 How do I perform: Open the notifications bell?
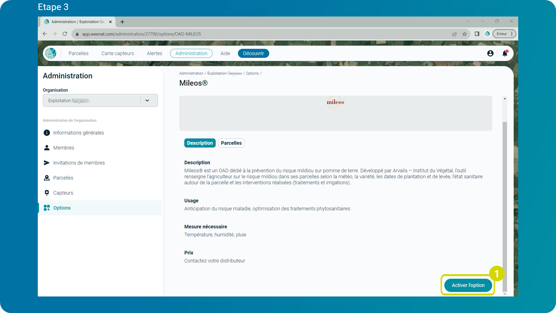point(505,53)
